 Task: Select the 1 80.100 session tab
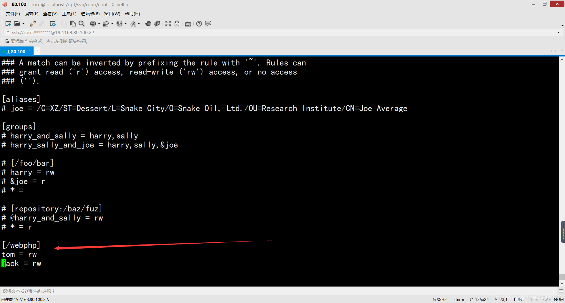click(16, 51)
